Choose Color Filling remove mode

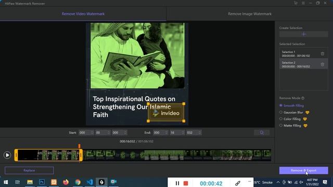[290, 119]
